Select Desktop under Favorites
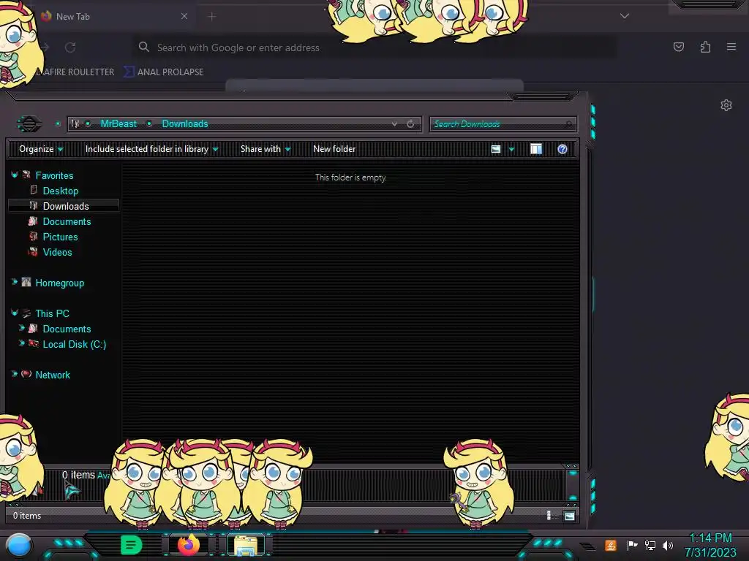 pyautogui.click(x=61, y=191)
